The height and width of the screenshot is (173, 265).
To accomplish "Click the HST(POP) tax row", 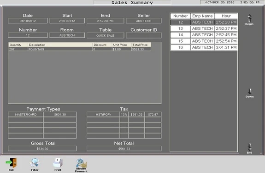I will 124,114.
